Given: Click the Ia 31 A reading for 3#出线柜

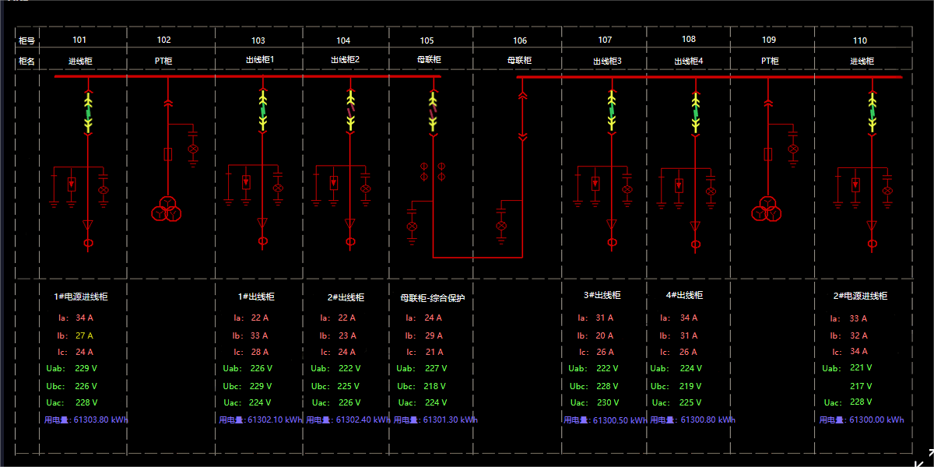Looking at the screenshot, I should (x=605, y=318).
